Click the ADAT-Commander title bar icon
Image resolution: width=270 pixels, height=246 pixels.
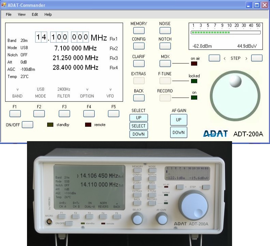pos(4,5)
